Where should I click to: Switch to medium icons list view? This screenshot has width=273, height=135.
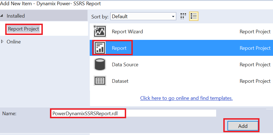194,16
